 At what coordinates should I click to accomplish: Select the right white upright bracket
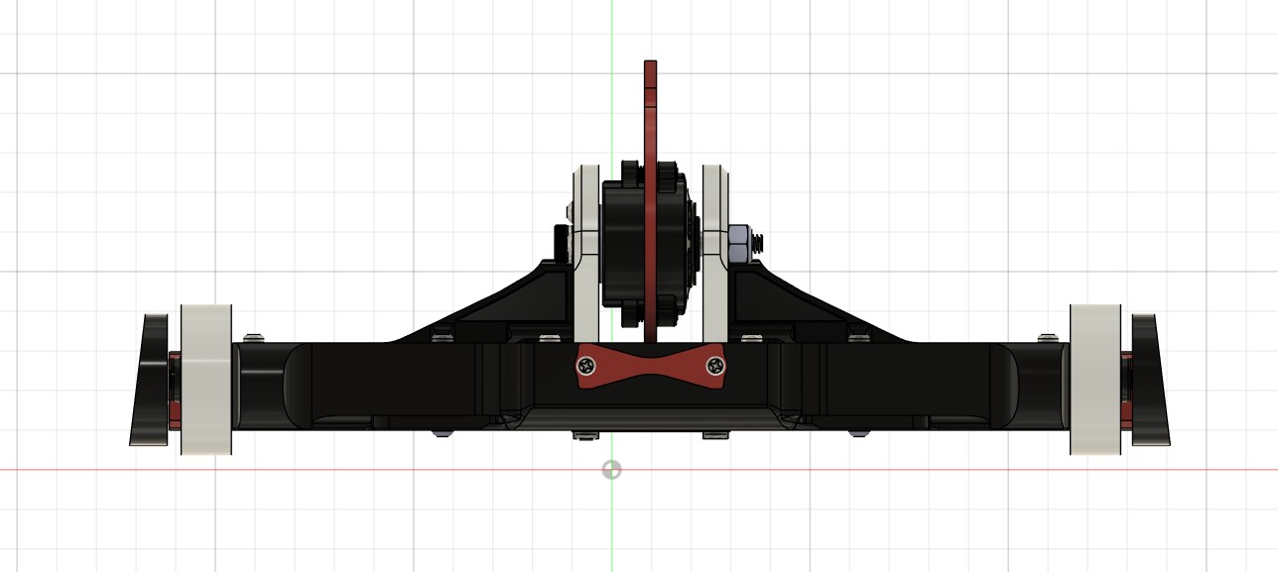tap(715, 248)
